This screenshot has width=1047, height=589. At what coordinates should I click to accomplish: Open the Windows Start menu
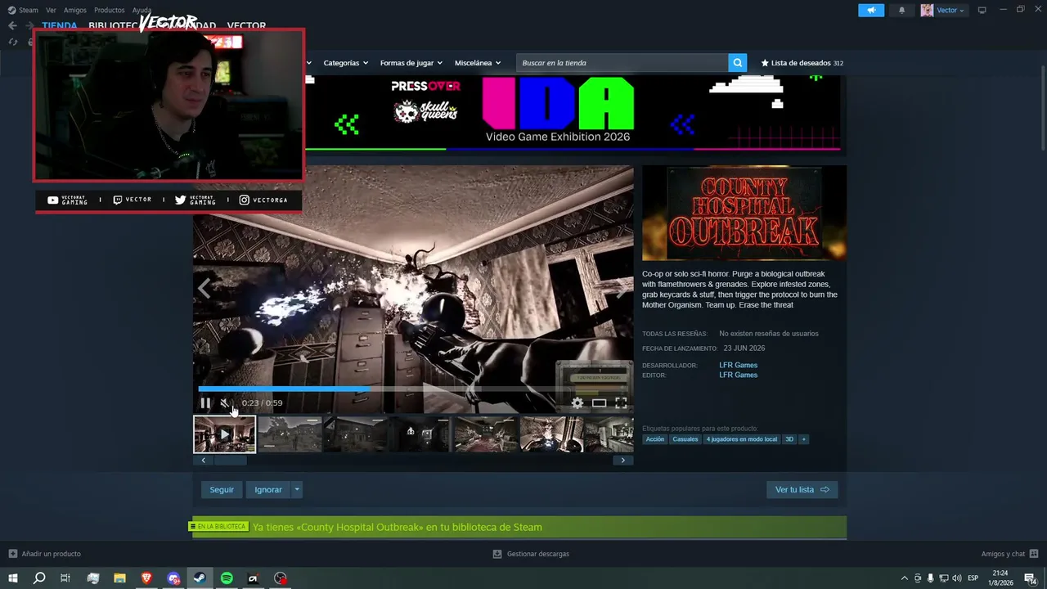coord(12,578)
